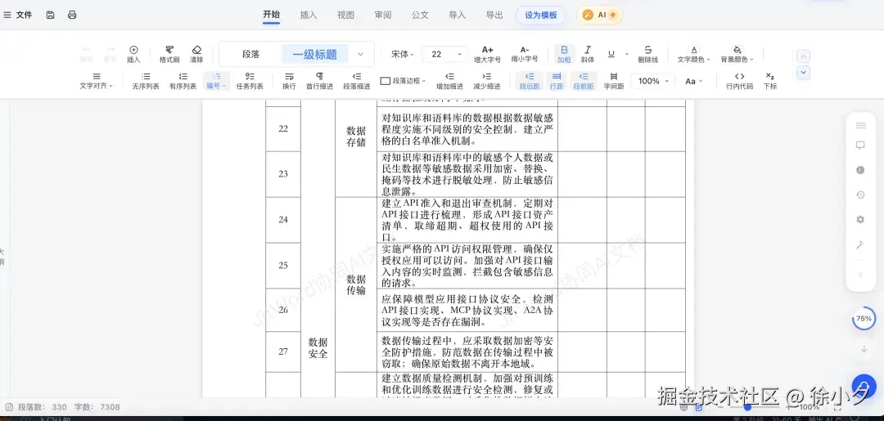
Task: Switch to the 开始 tab
Action: [x=271, y=16]
